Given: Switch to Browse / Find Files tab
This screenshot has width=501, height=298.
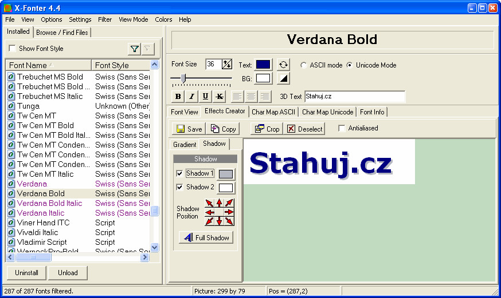Looking at the screenshot, I should tap(62, 33).
